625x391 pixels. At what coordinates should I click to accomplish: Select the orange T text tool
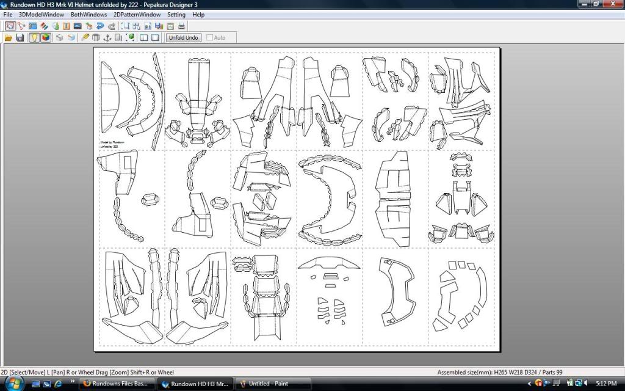[67, 26]
